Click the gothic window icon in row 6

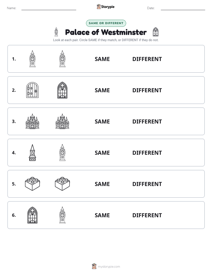[32, 215]
